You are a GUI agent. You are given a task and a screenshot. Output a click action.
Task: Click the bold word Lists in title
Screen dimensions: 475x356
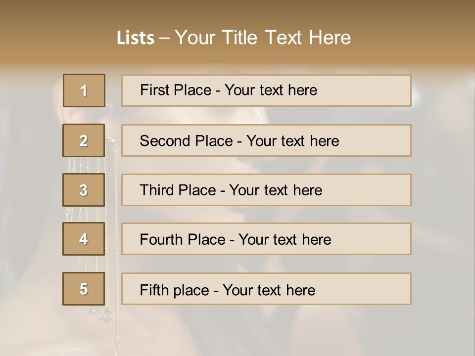point(135,38)
